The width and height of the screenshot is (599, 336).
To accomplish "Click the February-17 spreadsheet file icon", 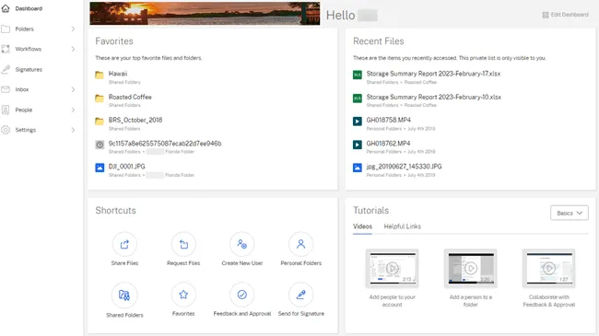I will 358,75.
